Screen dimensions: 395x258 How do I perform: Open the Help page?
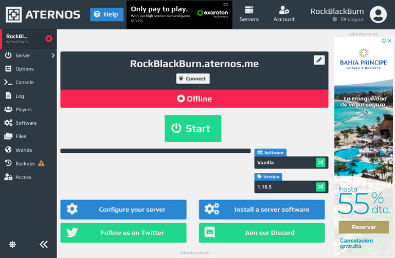(107, 14)
